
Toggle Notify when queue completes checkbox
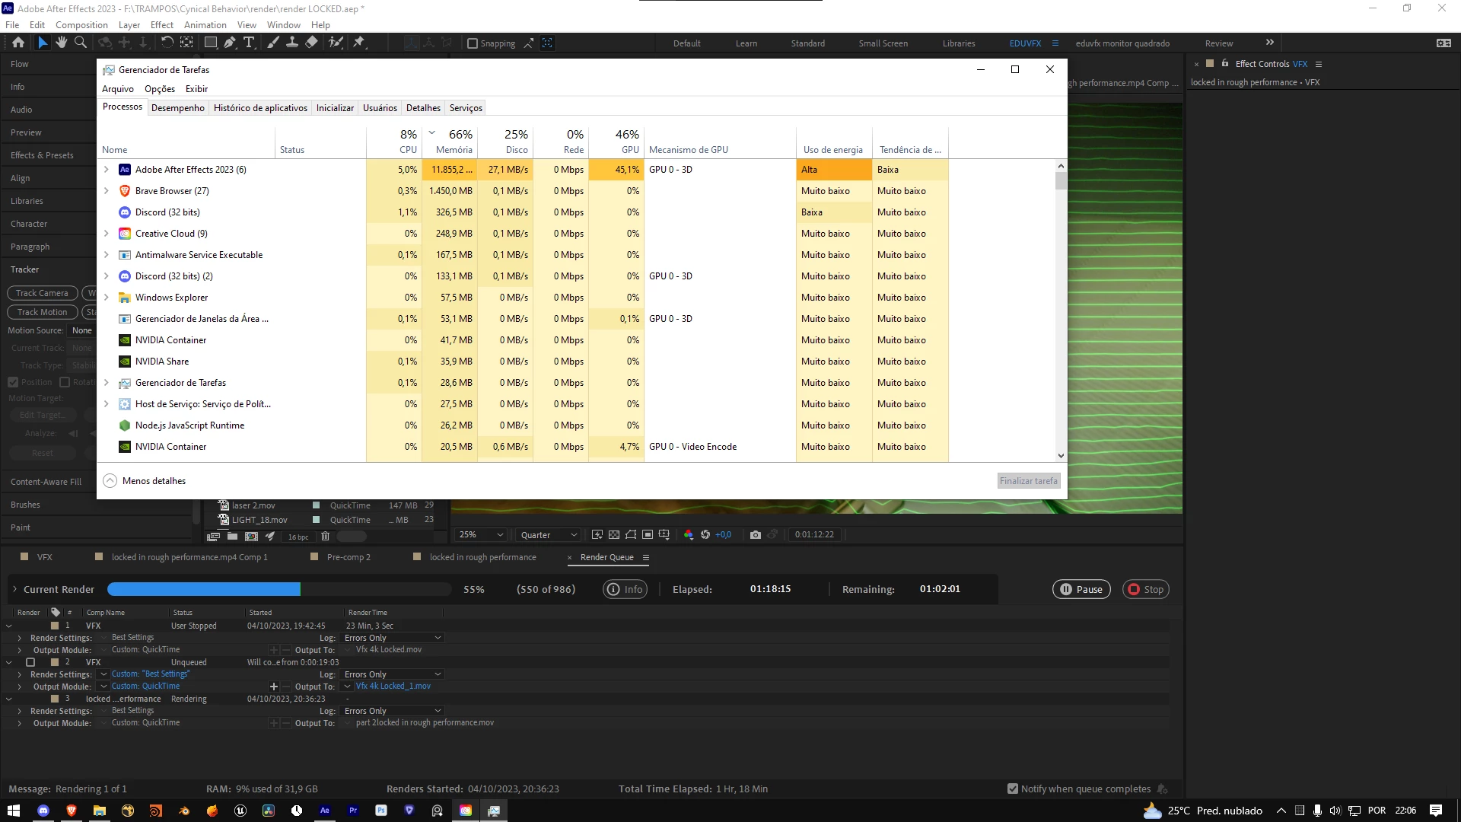(x=1012, y=789)
